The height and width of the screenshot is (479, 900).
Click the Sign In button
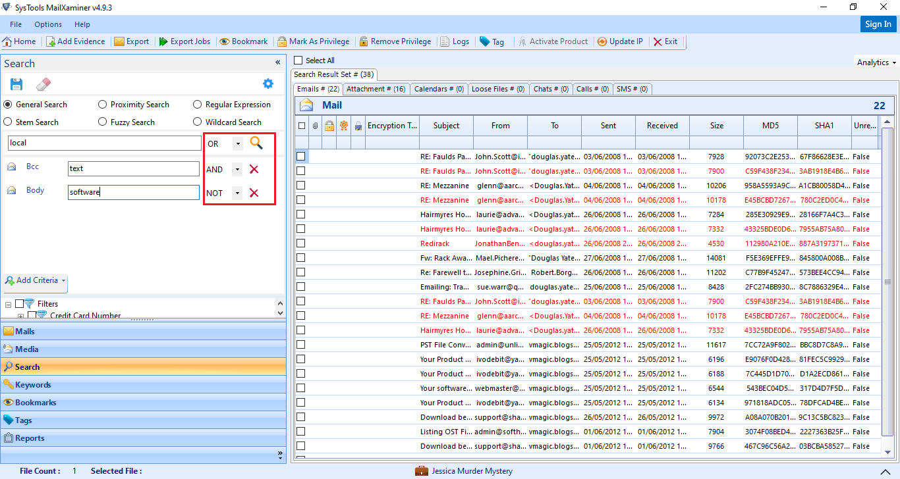click(878, 24)
